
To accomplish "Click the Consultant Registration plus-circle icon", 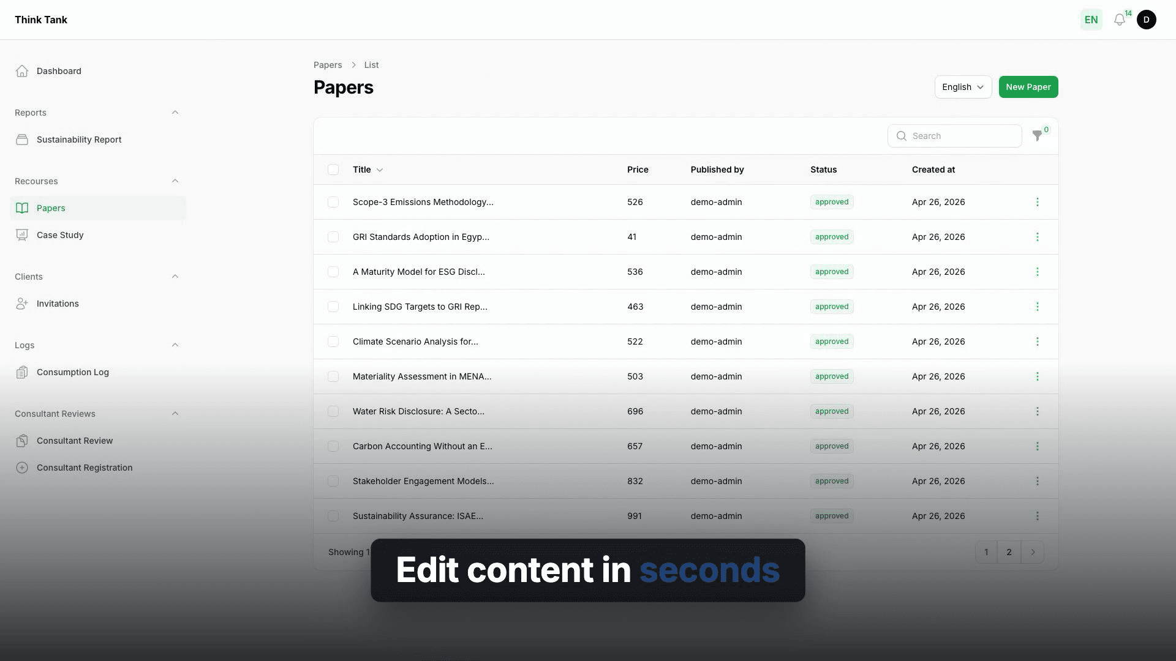I will coord(22,468).
